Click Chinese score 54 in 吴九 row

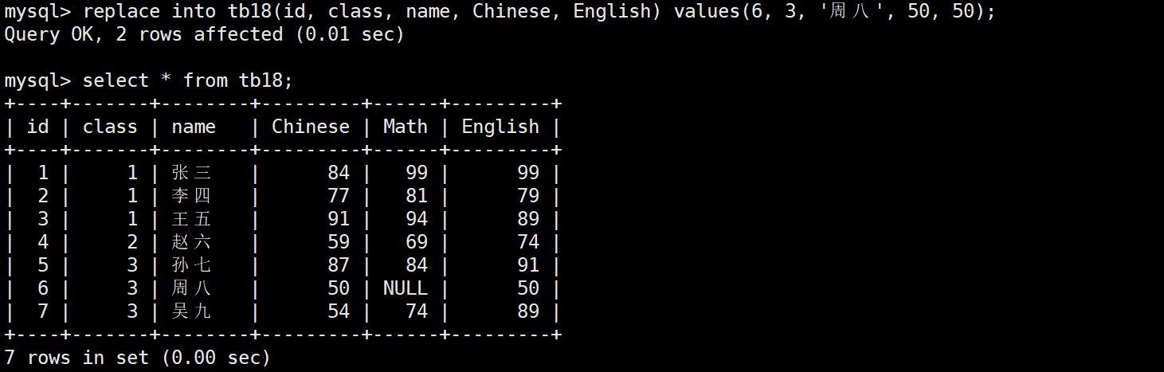339,311
